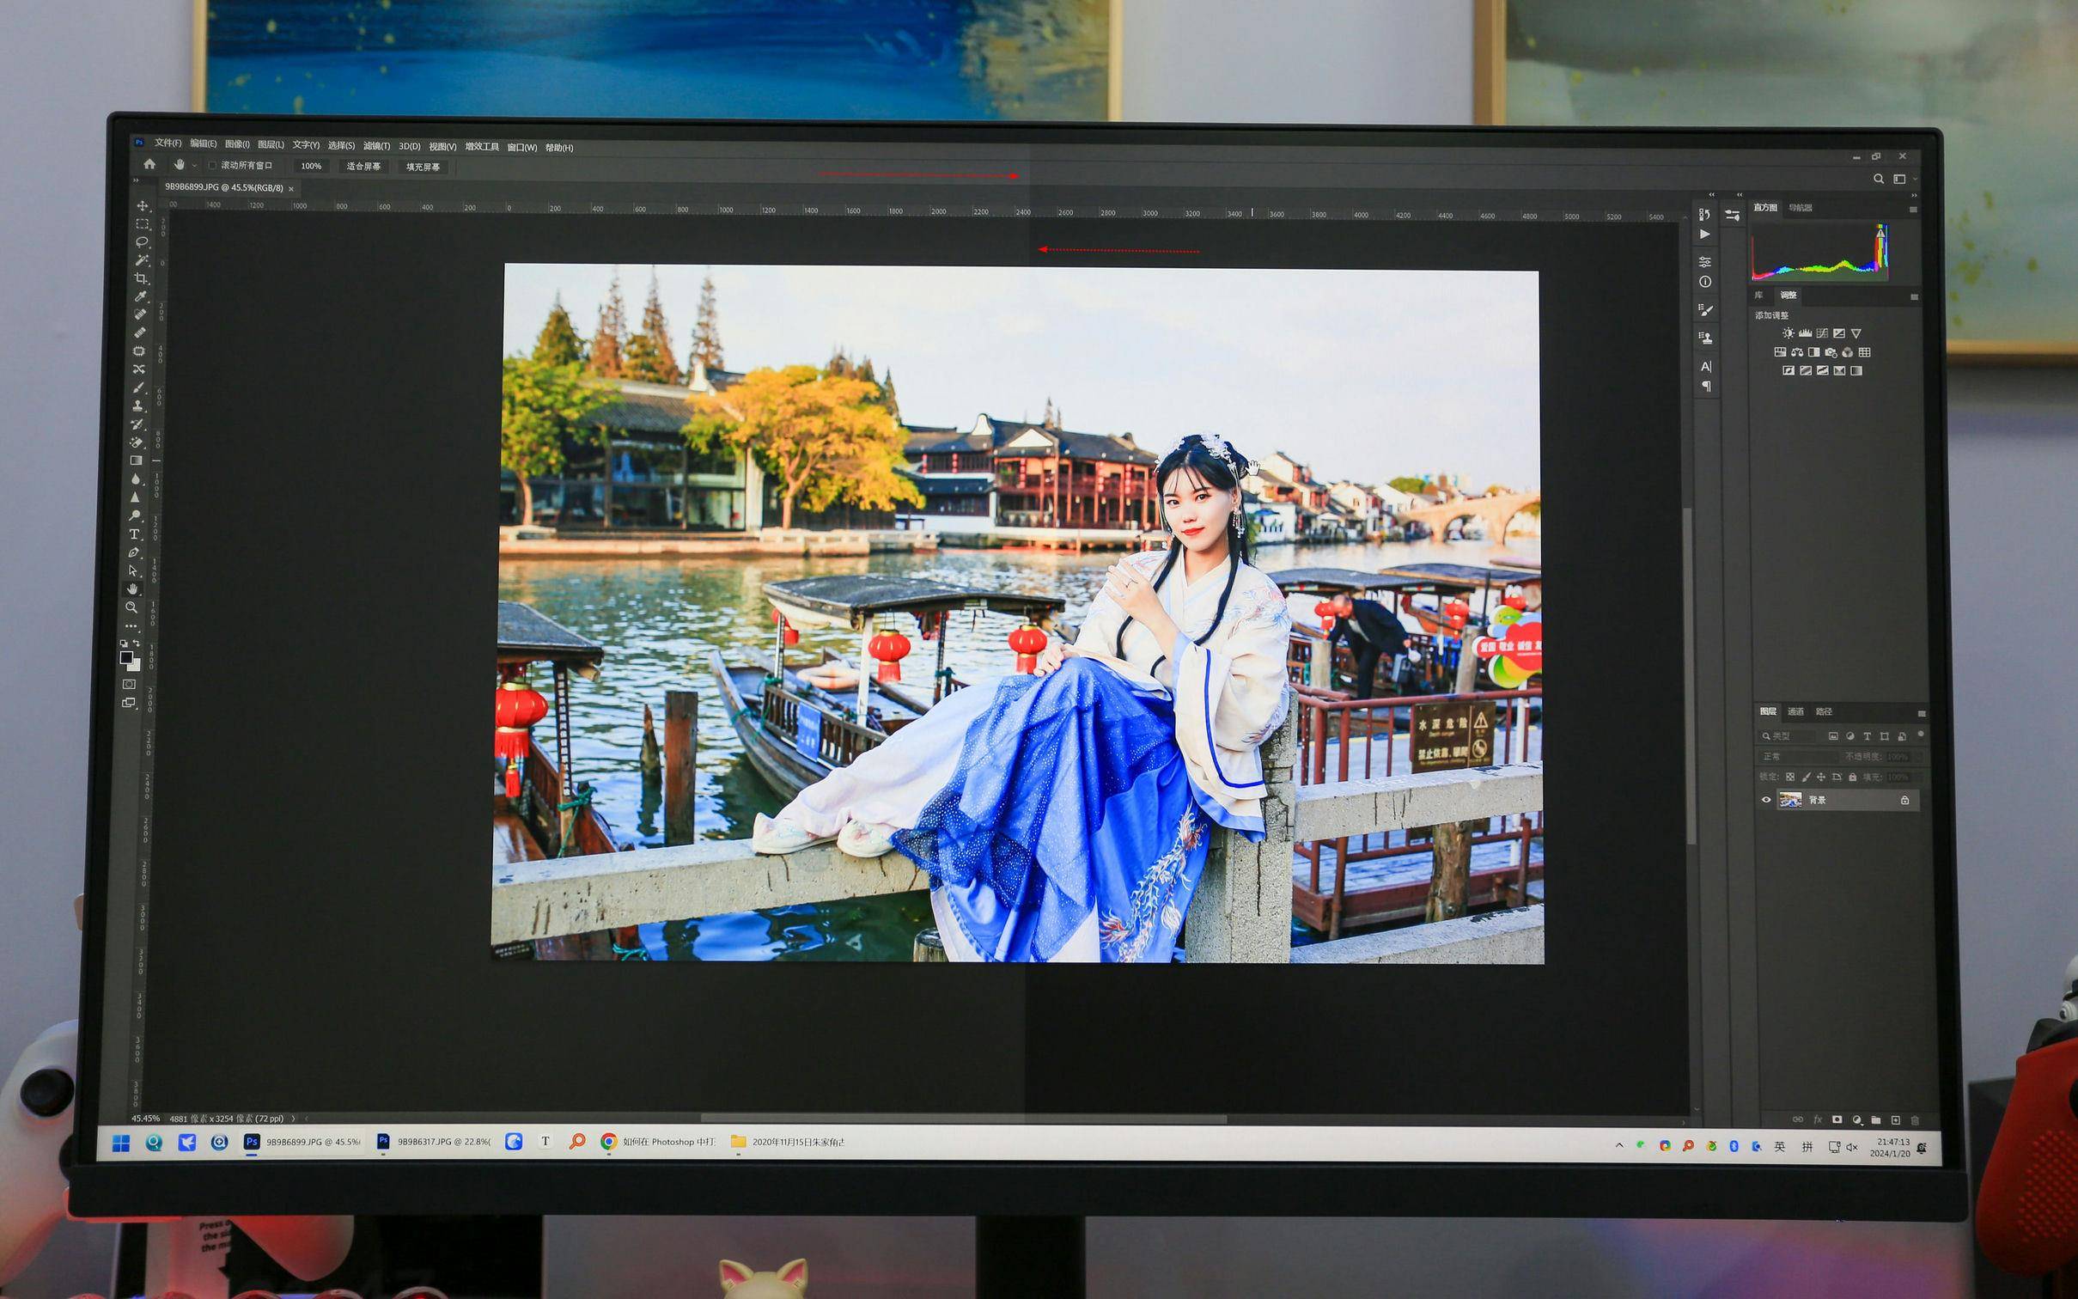Open the Histogram panel flyout menu

click(1913, 209)
